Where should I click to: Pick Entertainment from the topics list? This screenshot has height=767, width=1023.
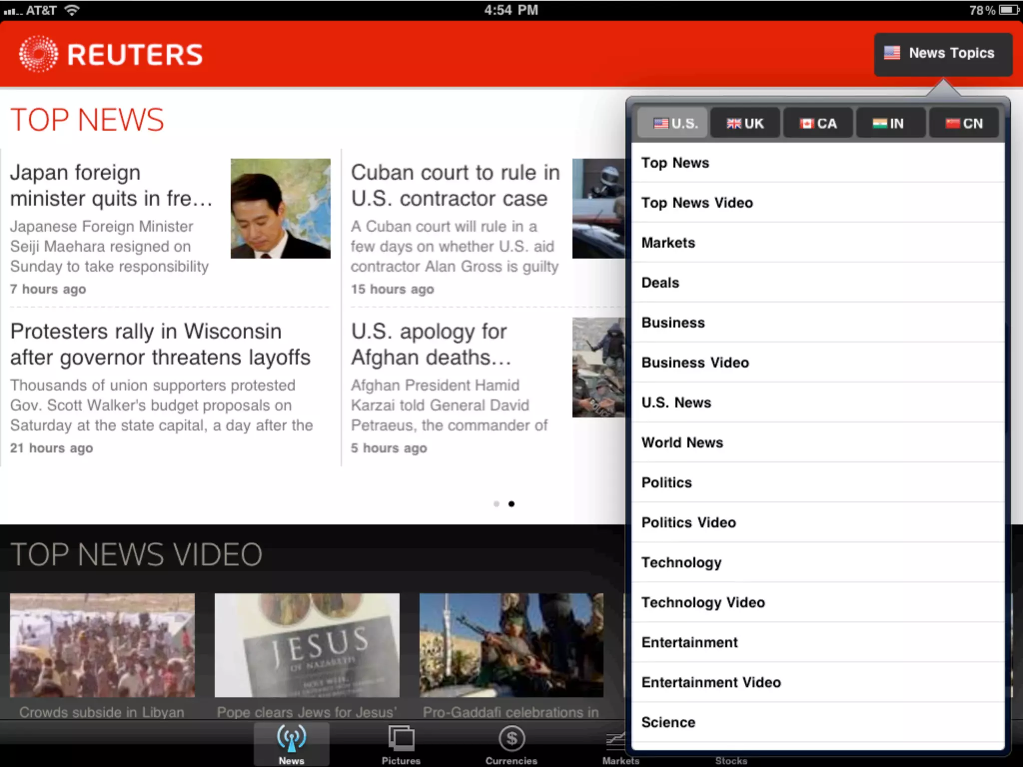[x=689, y=642]
